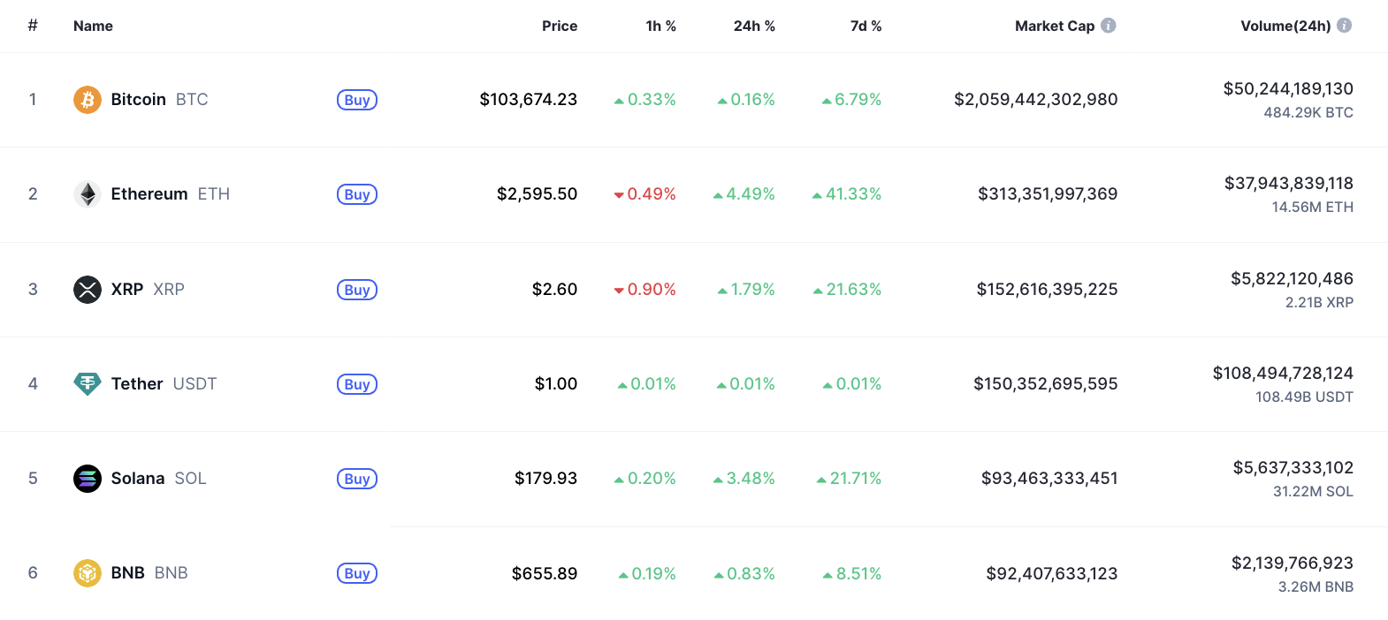
Task: Click the BNB logo icon
Action: (87, 573)
